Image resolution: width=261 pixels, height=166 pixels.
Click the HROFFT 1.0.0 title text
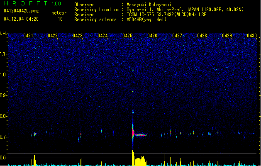[x=32, y=3]
